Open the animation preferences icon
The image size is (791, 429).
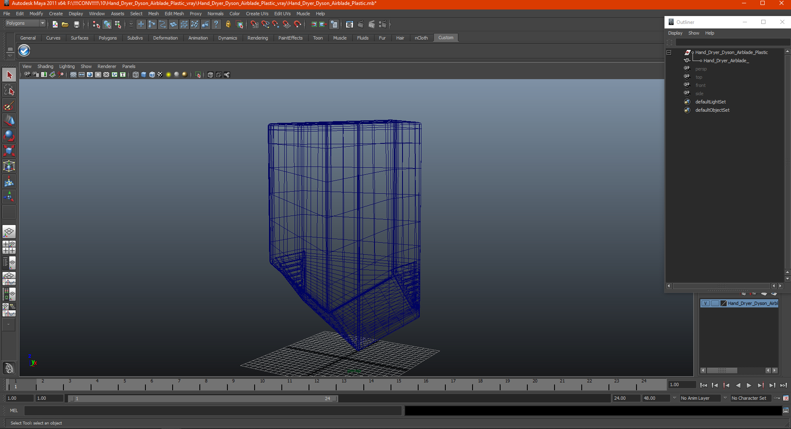pos(786,398)
